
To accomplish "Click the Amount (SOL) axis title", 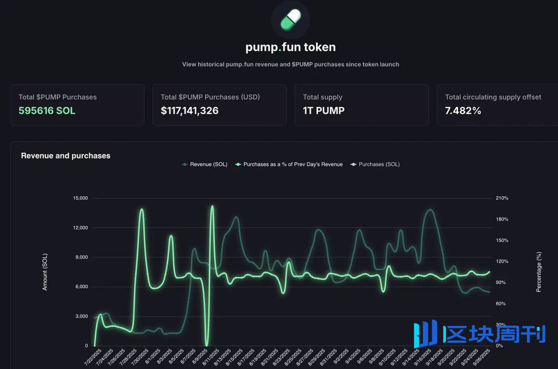I will pos(45,272).
